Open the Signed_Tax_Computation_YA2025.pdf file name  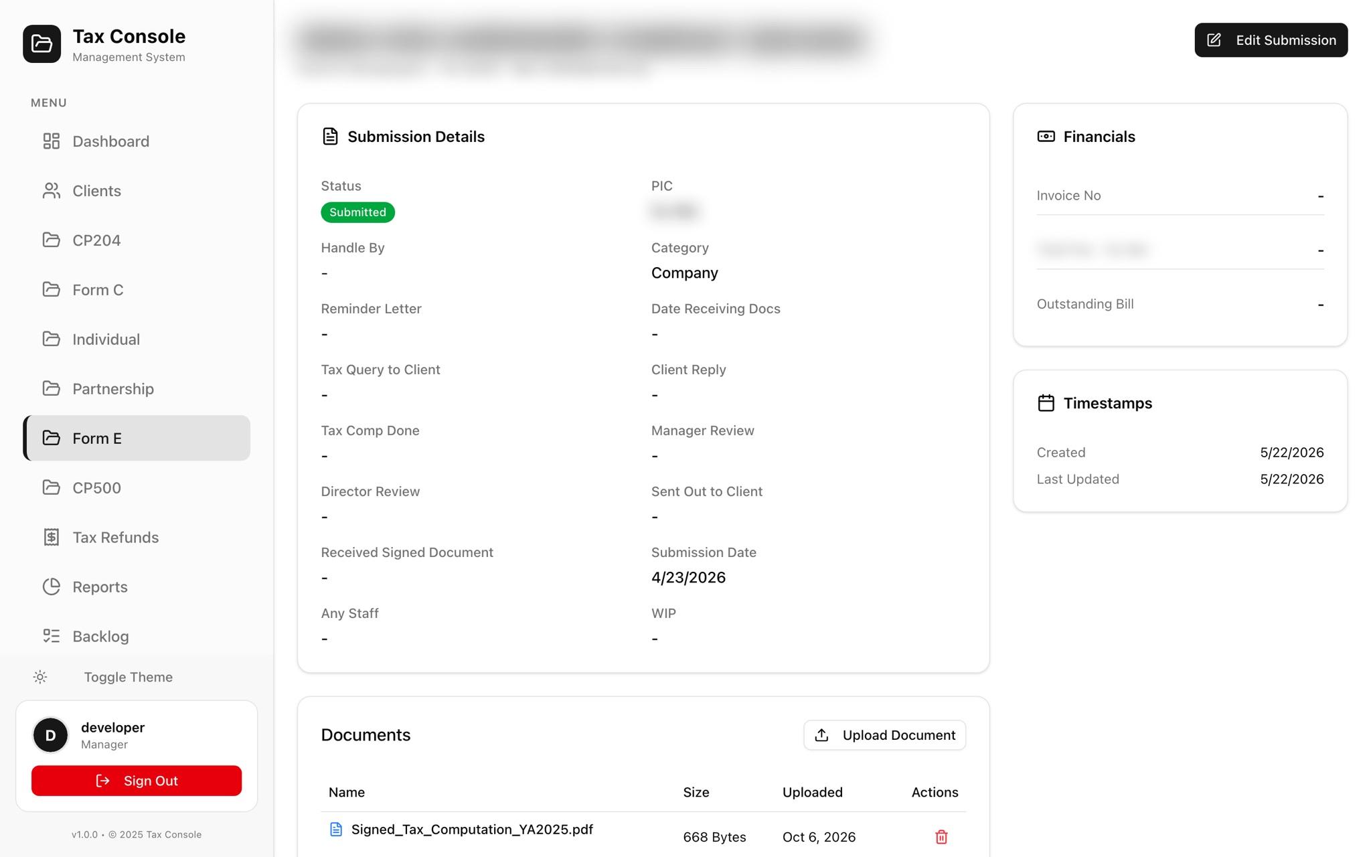tap(472, 830)
